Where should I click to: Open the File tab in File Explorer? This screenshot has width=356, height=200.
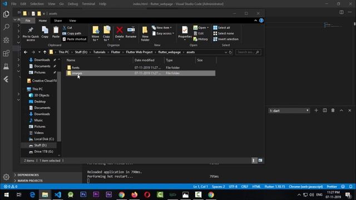point(28,21)
